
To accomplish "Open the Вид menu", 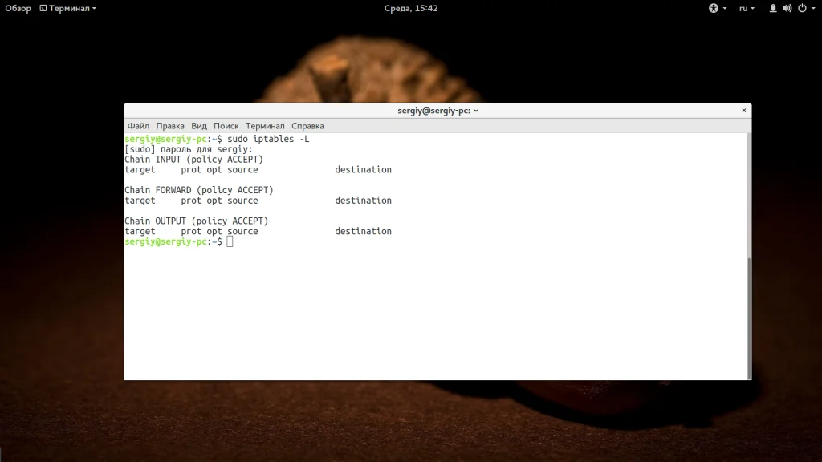I will [x=199, y=126].
